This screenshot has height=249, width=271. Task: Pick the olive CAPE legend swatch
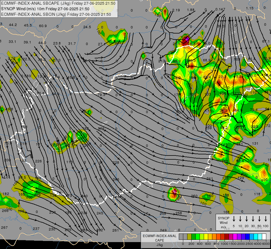(189, 237)
